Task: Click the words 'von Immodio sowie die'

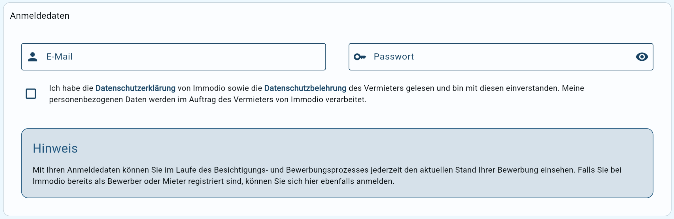Action: pyautogui.click(x=220, y=88)
